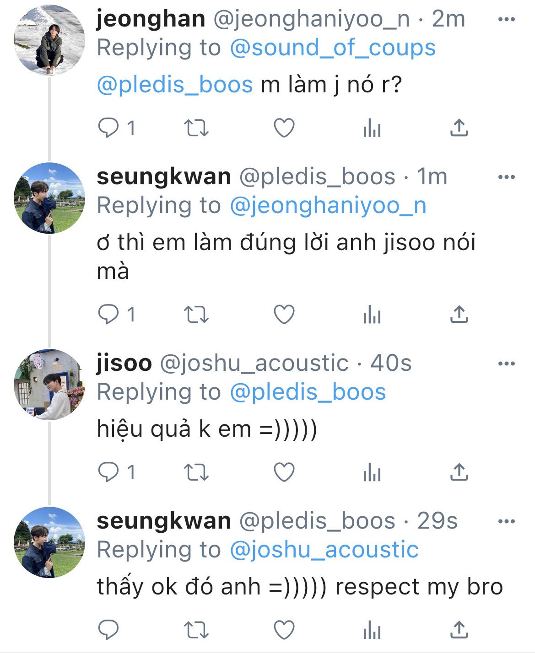The image size is (535, 653).
Task: Retweet seungkwan's 1m-old reply
Action: [196, 315]
